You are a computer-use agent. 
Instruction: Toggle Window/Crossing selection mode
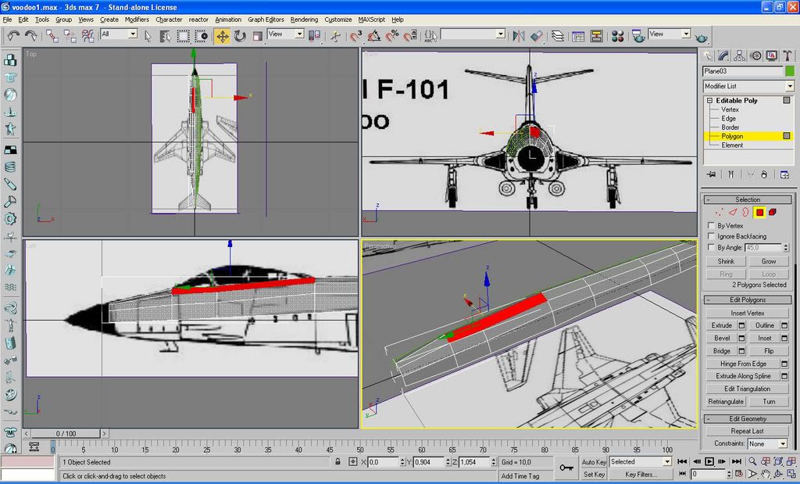pos(202,36)
